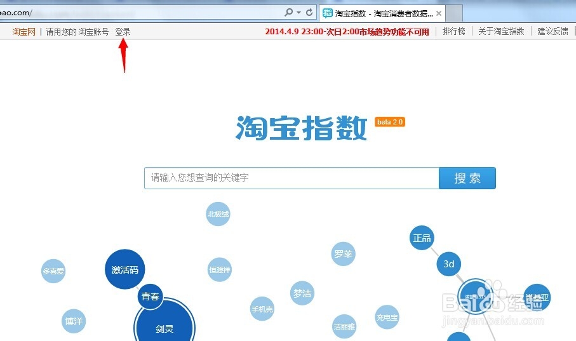Reload the page with the refresh icon
This screenshot has height=341, width=576.
tap(309, 13)
